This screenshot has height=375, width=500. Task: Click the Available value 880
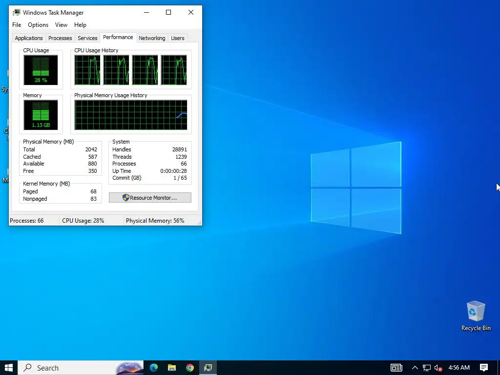92,164
